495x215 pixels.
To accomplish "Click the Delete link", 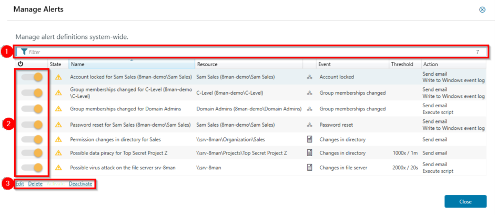I will click(x=35, y=184).
